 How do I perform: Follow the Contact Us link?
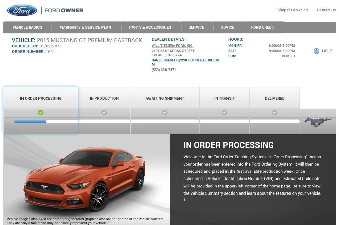pyautogui.click(x=326, y=10)
